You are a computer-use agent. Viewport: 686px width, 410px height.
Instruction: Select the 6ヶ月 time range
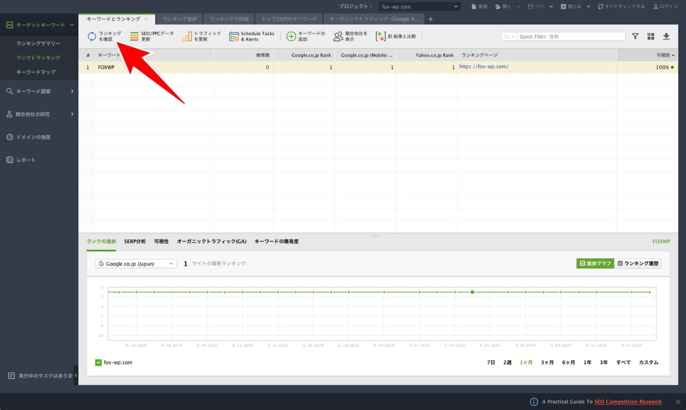pyautogui.click(x=569, y=362)
